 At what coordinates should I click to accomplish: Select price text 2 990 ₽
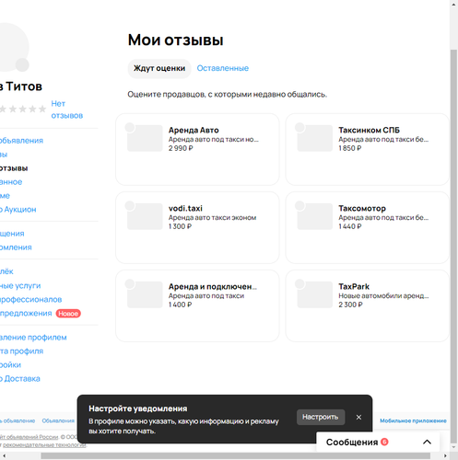pos(181,148)
